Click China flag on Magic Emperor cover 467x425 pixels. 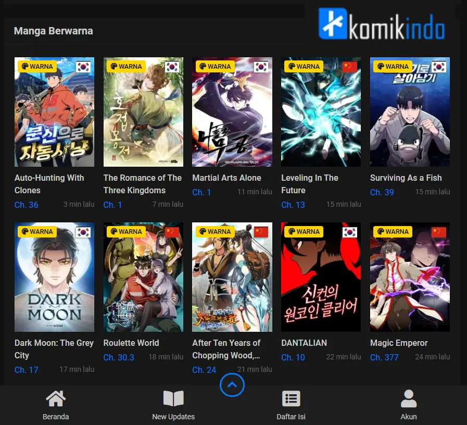(439, 232)
